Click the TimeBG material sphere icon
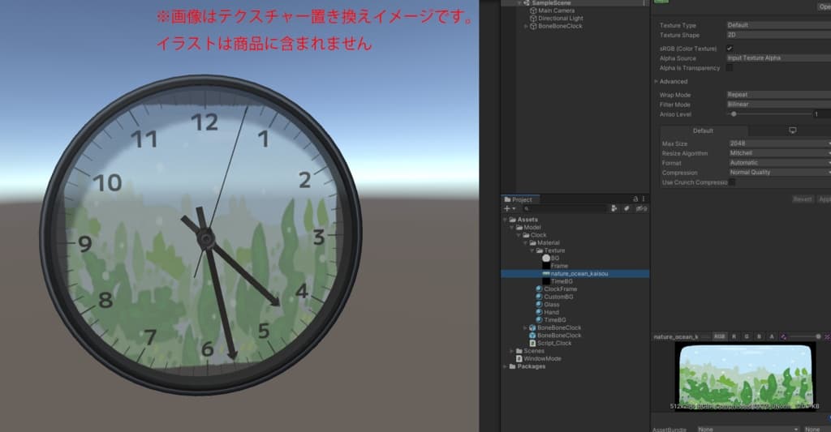831x432 pixels. tap(539, 320)
